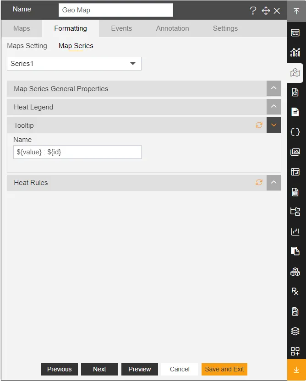This screenshot has width=306, height=381.
Task: Open the image gallery icon in sidebar
Action: 295,152
